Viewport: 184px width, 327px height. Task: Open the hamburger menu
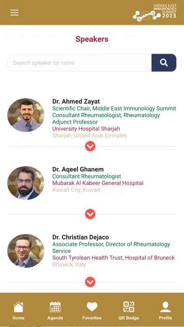[x=15, y=13]
